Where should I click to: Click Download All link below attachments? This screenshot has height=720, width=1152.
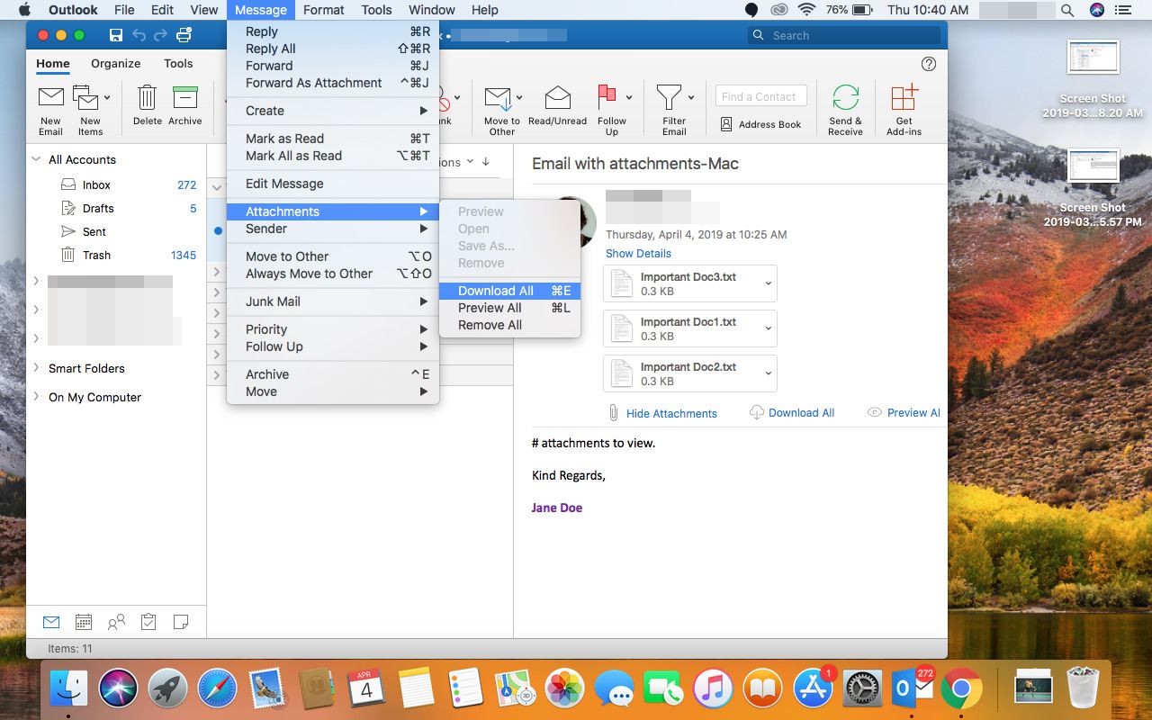point(801,413)
